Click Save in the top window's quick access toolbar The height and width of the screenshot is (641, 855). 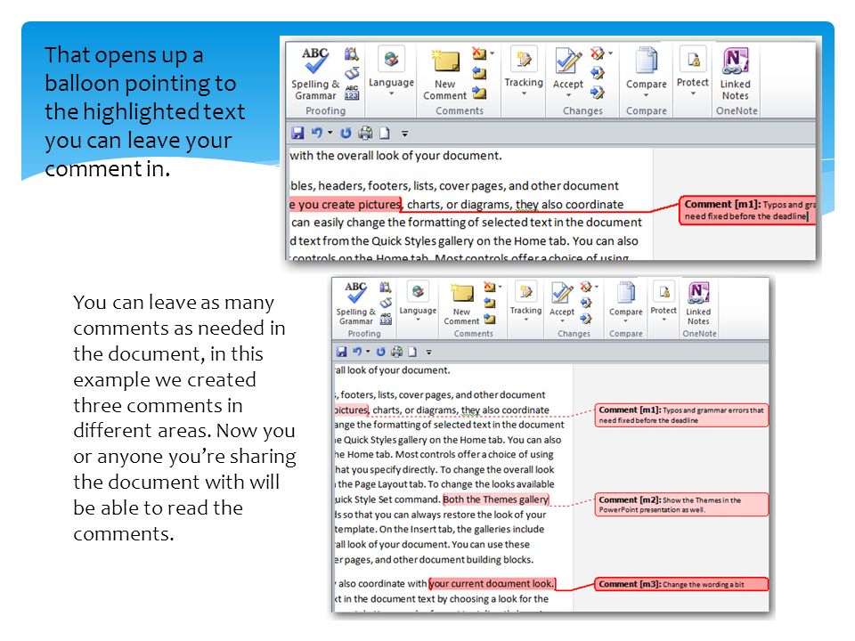click(x=297, y=133)
